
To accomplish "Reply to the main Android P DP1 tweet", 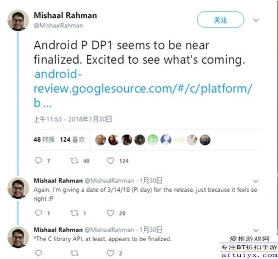I will point(38,161).
